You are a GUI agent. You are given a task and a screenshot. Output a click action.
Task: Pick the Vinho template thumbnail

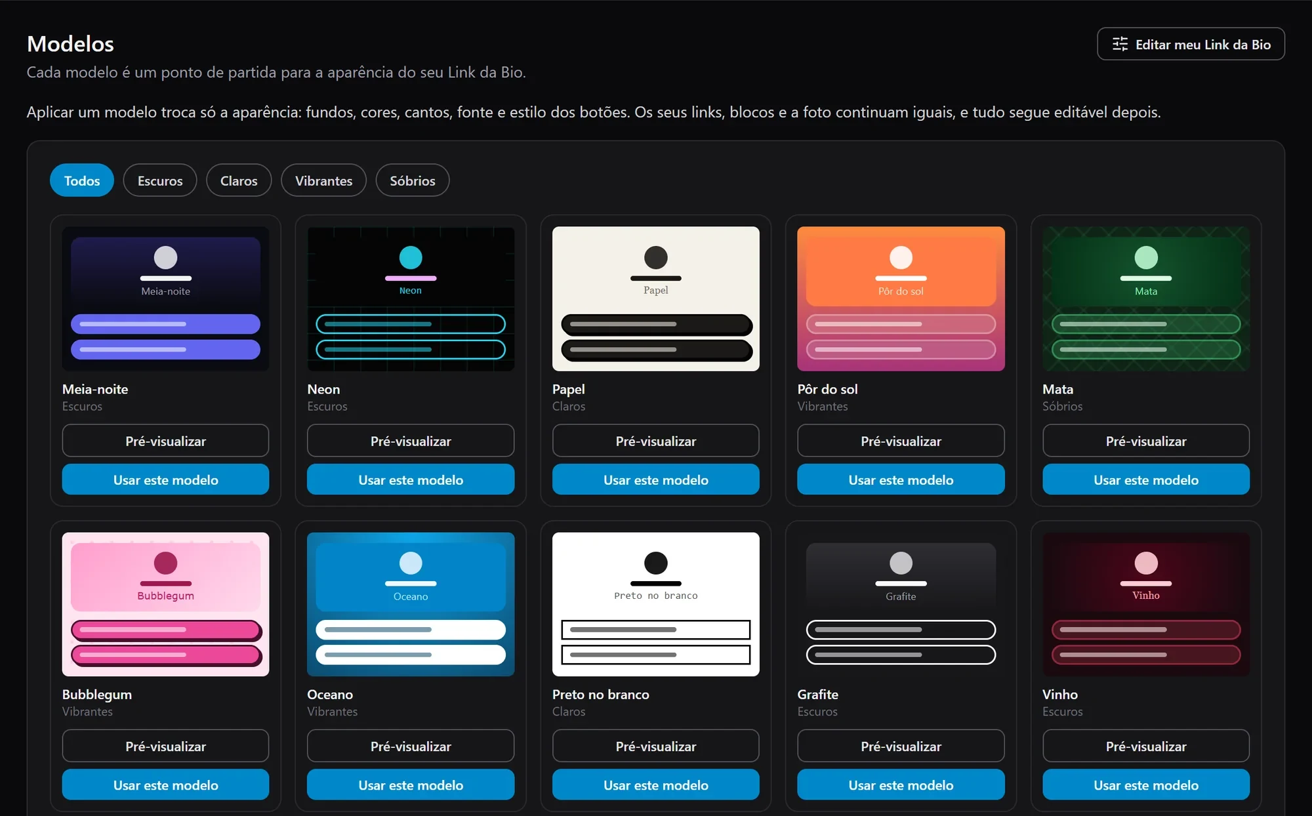[1146, 604]
